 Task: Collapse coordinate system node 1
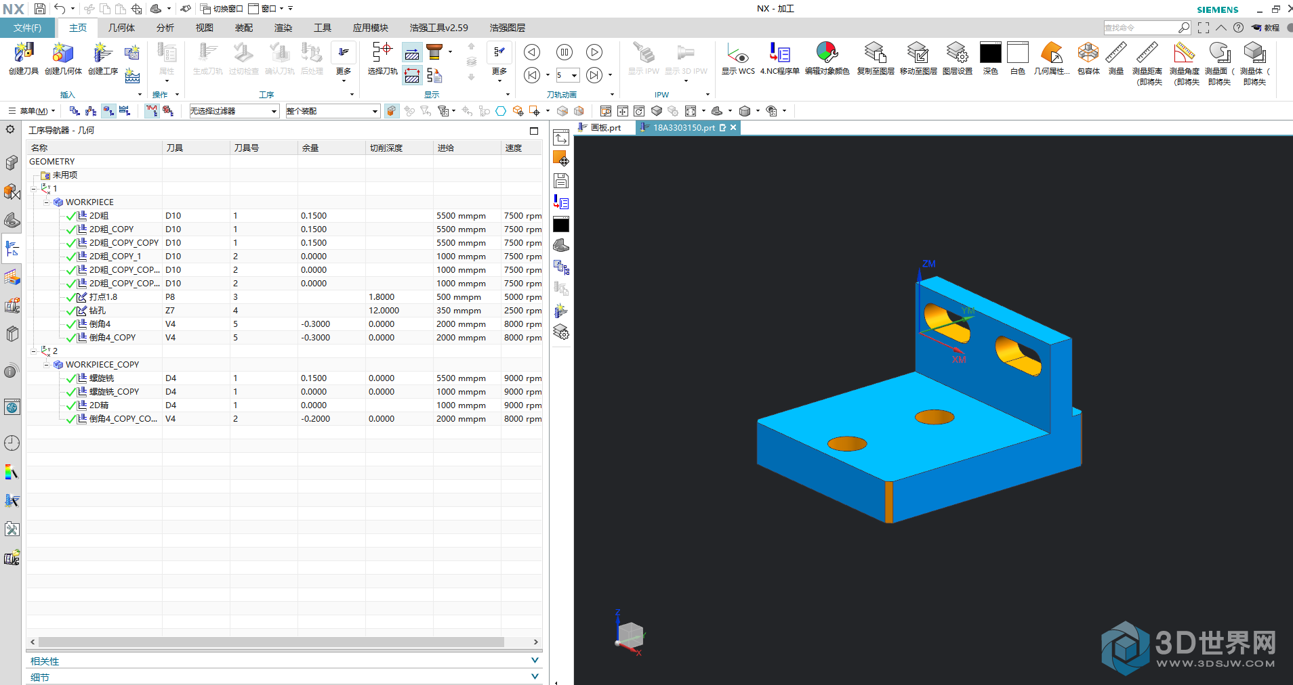(x=34, y=189)
